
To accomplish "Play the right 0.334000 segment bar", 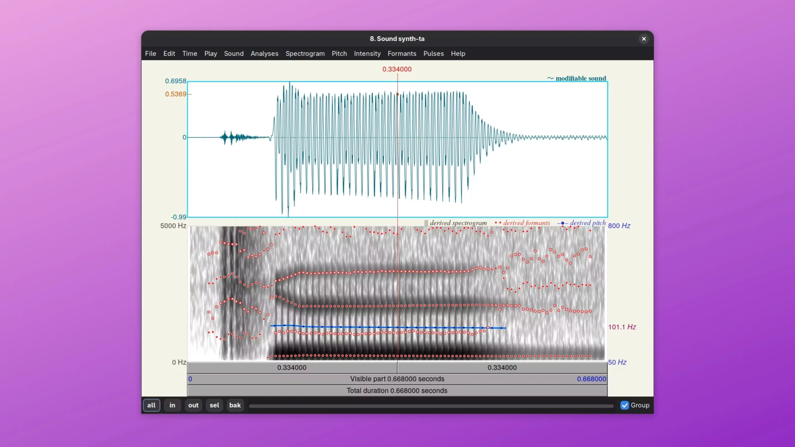I will pyautogui.click(x=502, y=368).
